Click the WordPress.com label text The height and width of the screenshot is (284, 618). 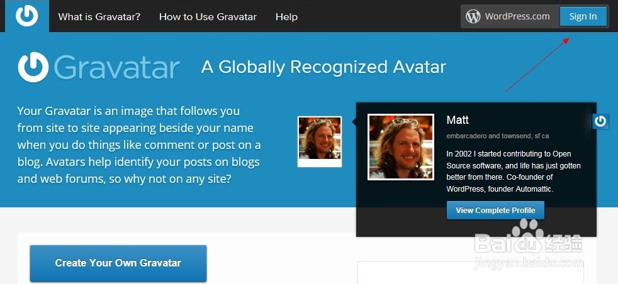tap(517, 16)
